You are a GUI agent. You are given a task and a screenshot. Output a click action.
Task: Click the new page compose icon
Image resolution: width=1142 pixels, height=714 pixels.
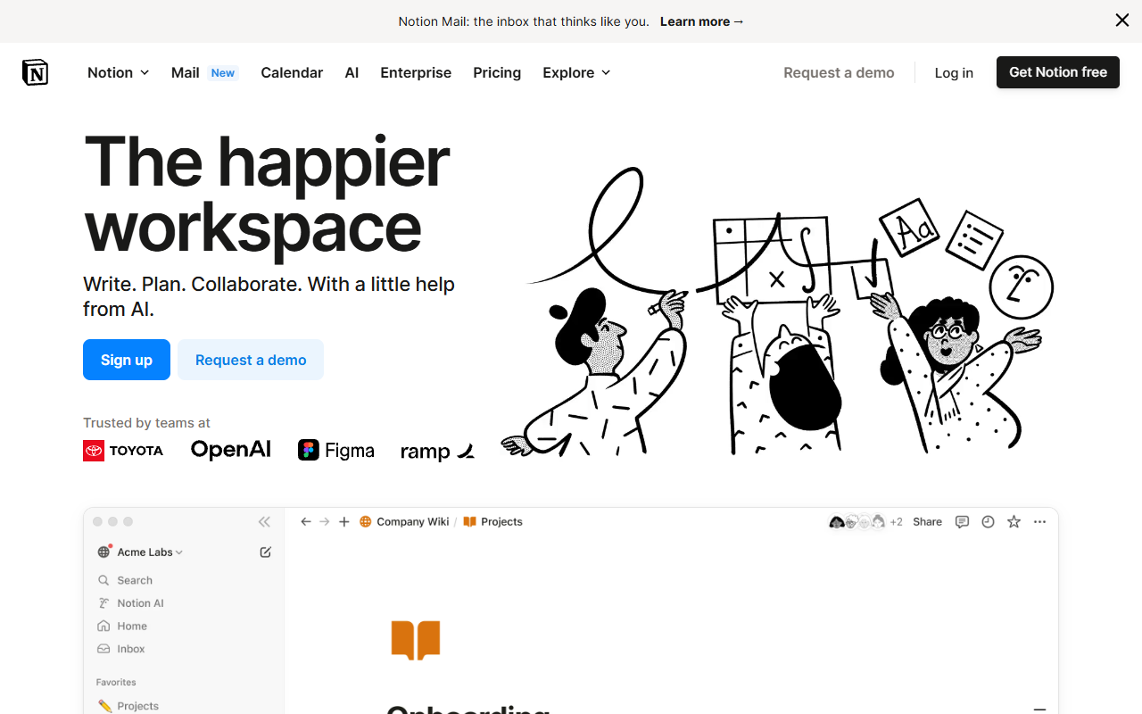pyautogui.click(x=265, y=552)
